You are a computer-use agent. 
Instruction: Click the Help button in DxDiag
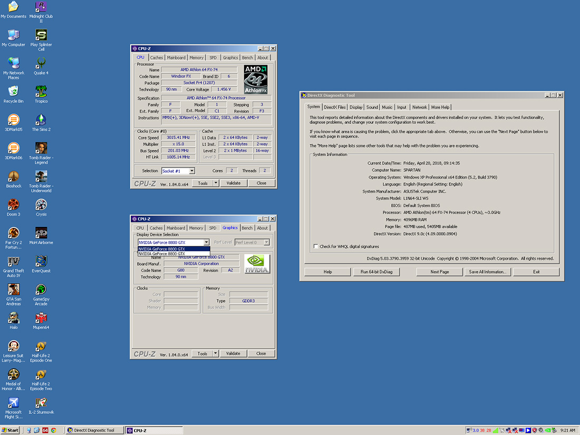pos(328,272)
